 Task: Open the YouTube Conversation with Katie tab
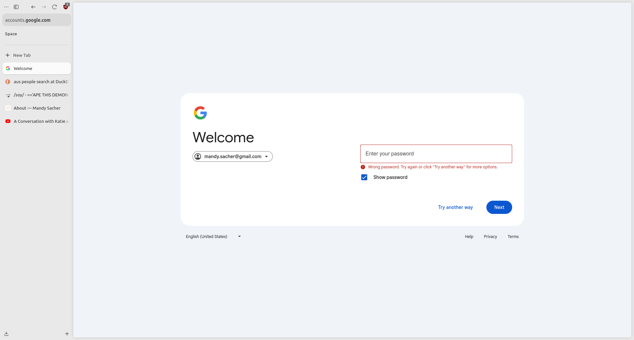coord(37,121)
